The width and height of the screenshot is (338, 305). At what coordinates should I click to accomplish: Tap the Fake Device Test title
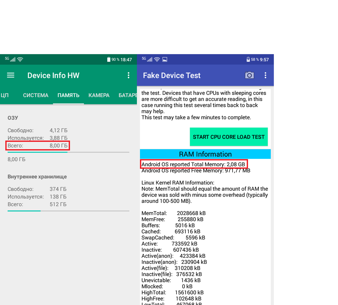(172, 75)
